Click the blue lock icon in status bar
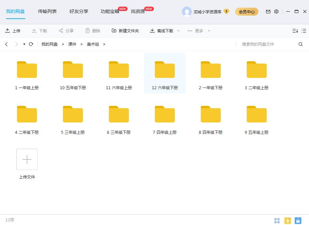This screenshot has width=309, height=225. [x=298, y=220]
